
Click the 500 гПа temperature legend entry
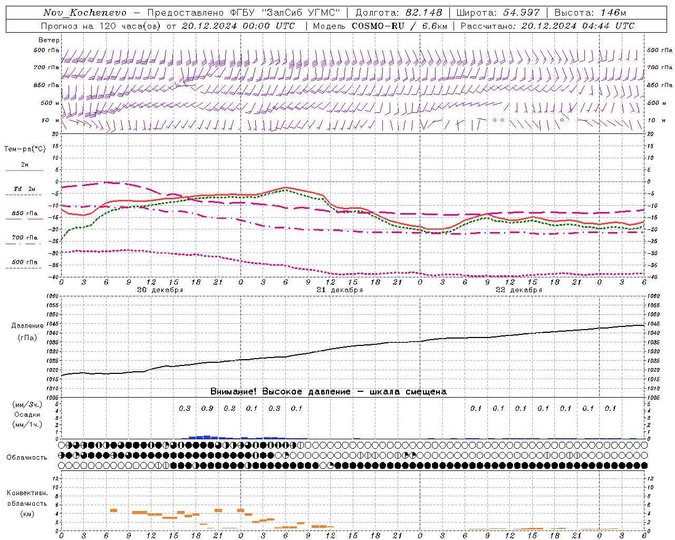(x=25, y=262)
